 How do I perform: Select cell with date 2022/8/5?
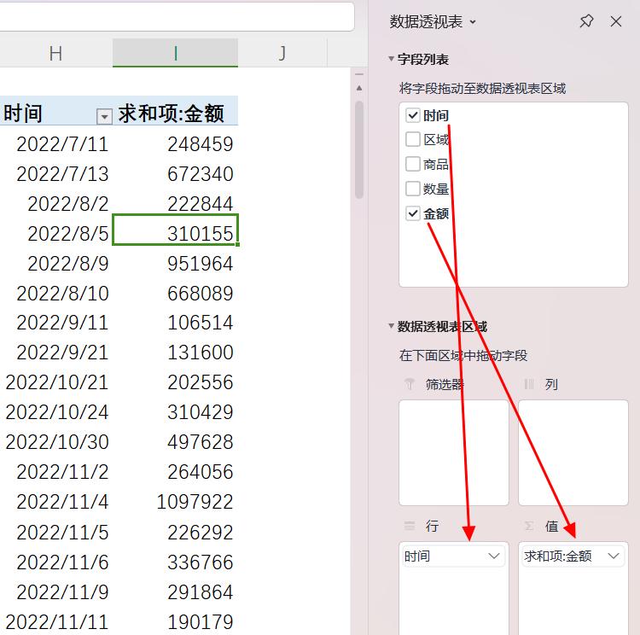[56, 234]
